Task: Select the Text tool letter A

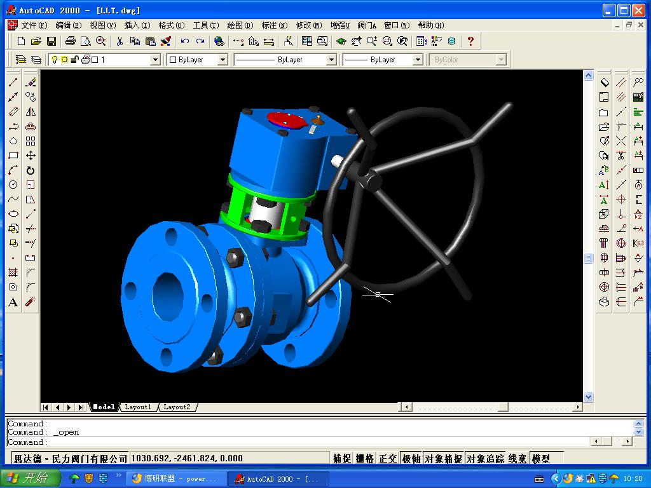Action: (13, 302)
